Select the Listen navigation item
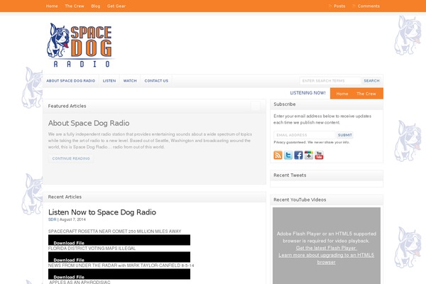This screenshot has width=426, height=284. tap(109, 81)
